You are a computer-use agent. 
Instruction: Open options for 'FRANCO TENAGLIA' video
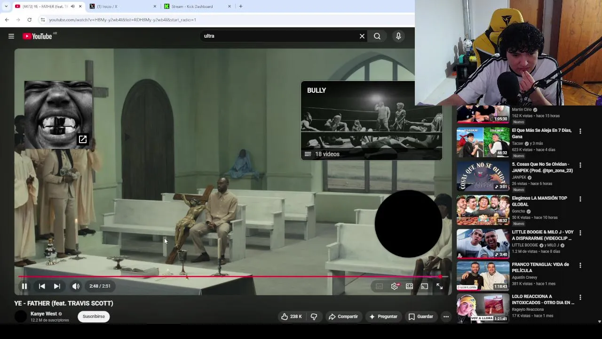(580, 266)
